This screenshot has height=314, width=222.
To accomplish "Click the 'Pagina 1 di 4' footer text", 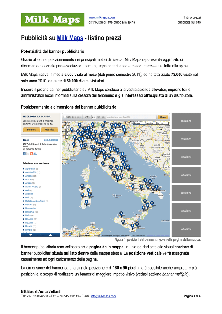I will click(192, 296).
